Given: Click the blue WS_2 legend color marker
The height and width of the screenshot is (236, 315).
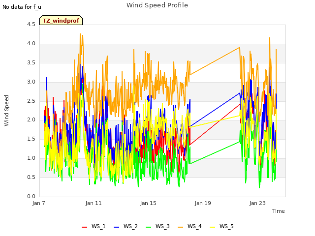Looking at the screenshot, I should click(x=117, y=227).
